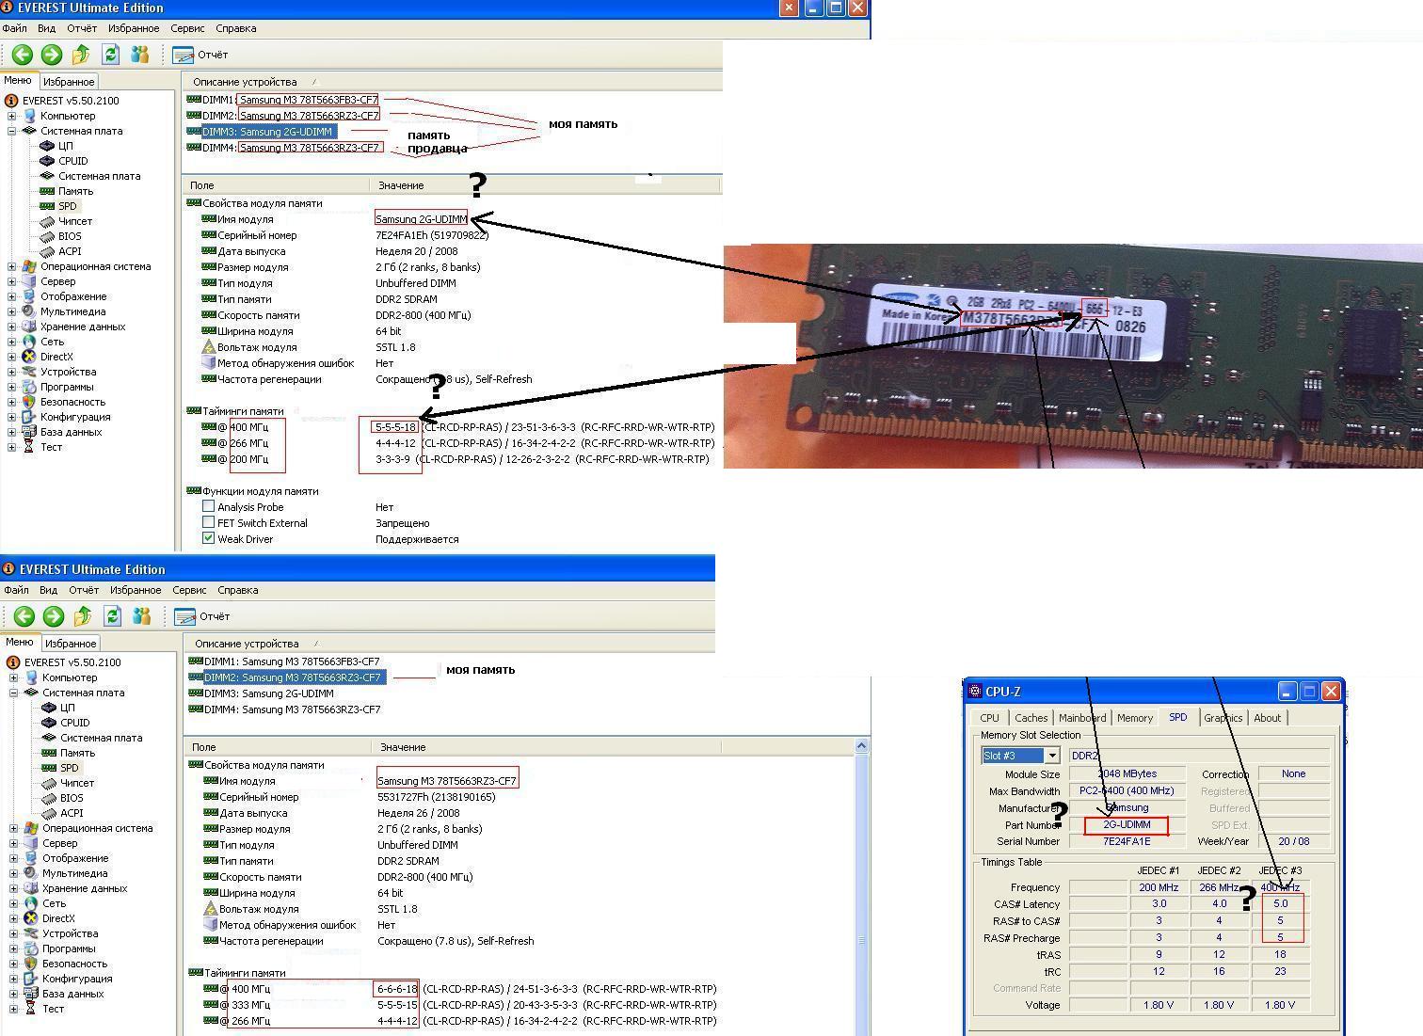Open the Справка menu in bottom EVEREST window
This screenshot has width=1423, height=1036.
click(237, 590)
